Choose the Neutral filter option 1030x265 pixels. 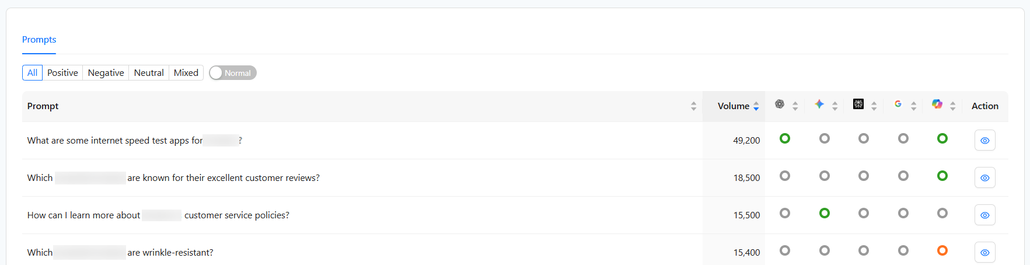pos(149,73)
